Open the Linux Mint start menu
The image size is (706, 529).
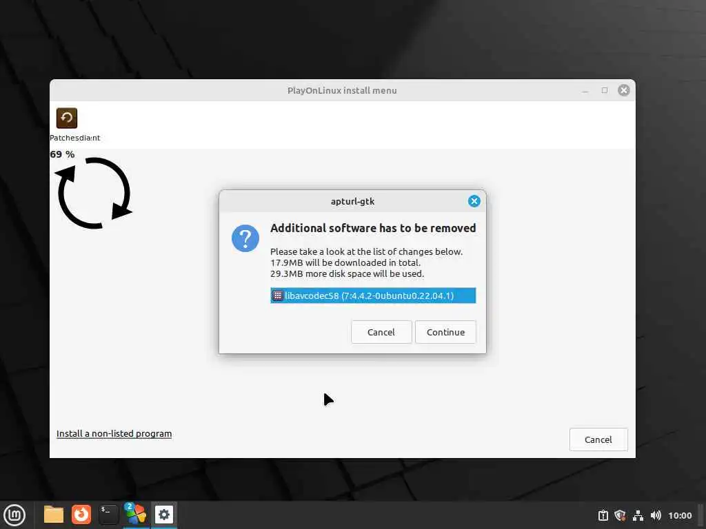pos(14,515)
